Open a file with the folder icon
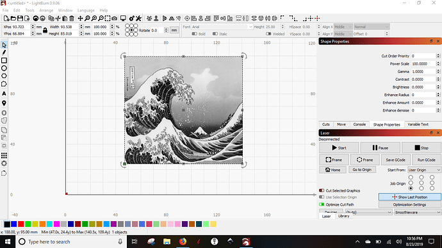Viewport: 442px width, 248px height. [x=13, y=19]
